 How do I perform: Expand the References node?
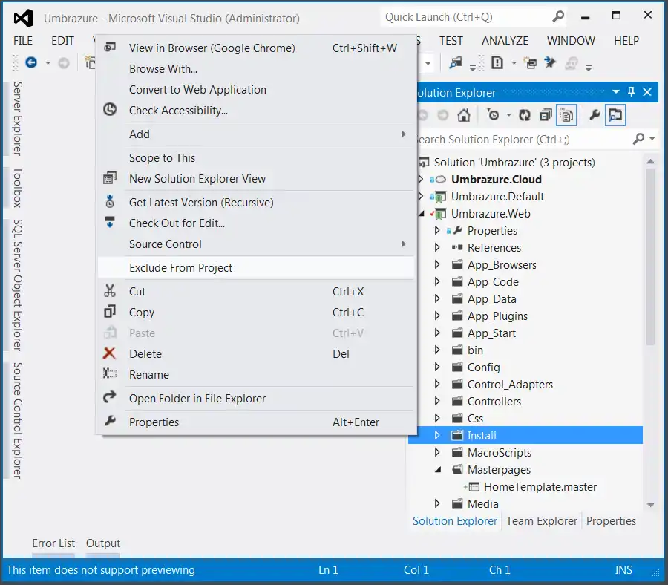point(437,247)
